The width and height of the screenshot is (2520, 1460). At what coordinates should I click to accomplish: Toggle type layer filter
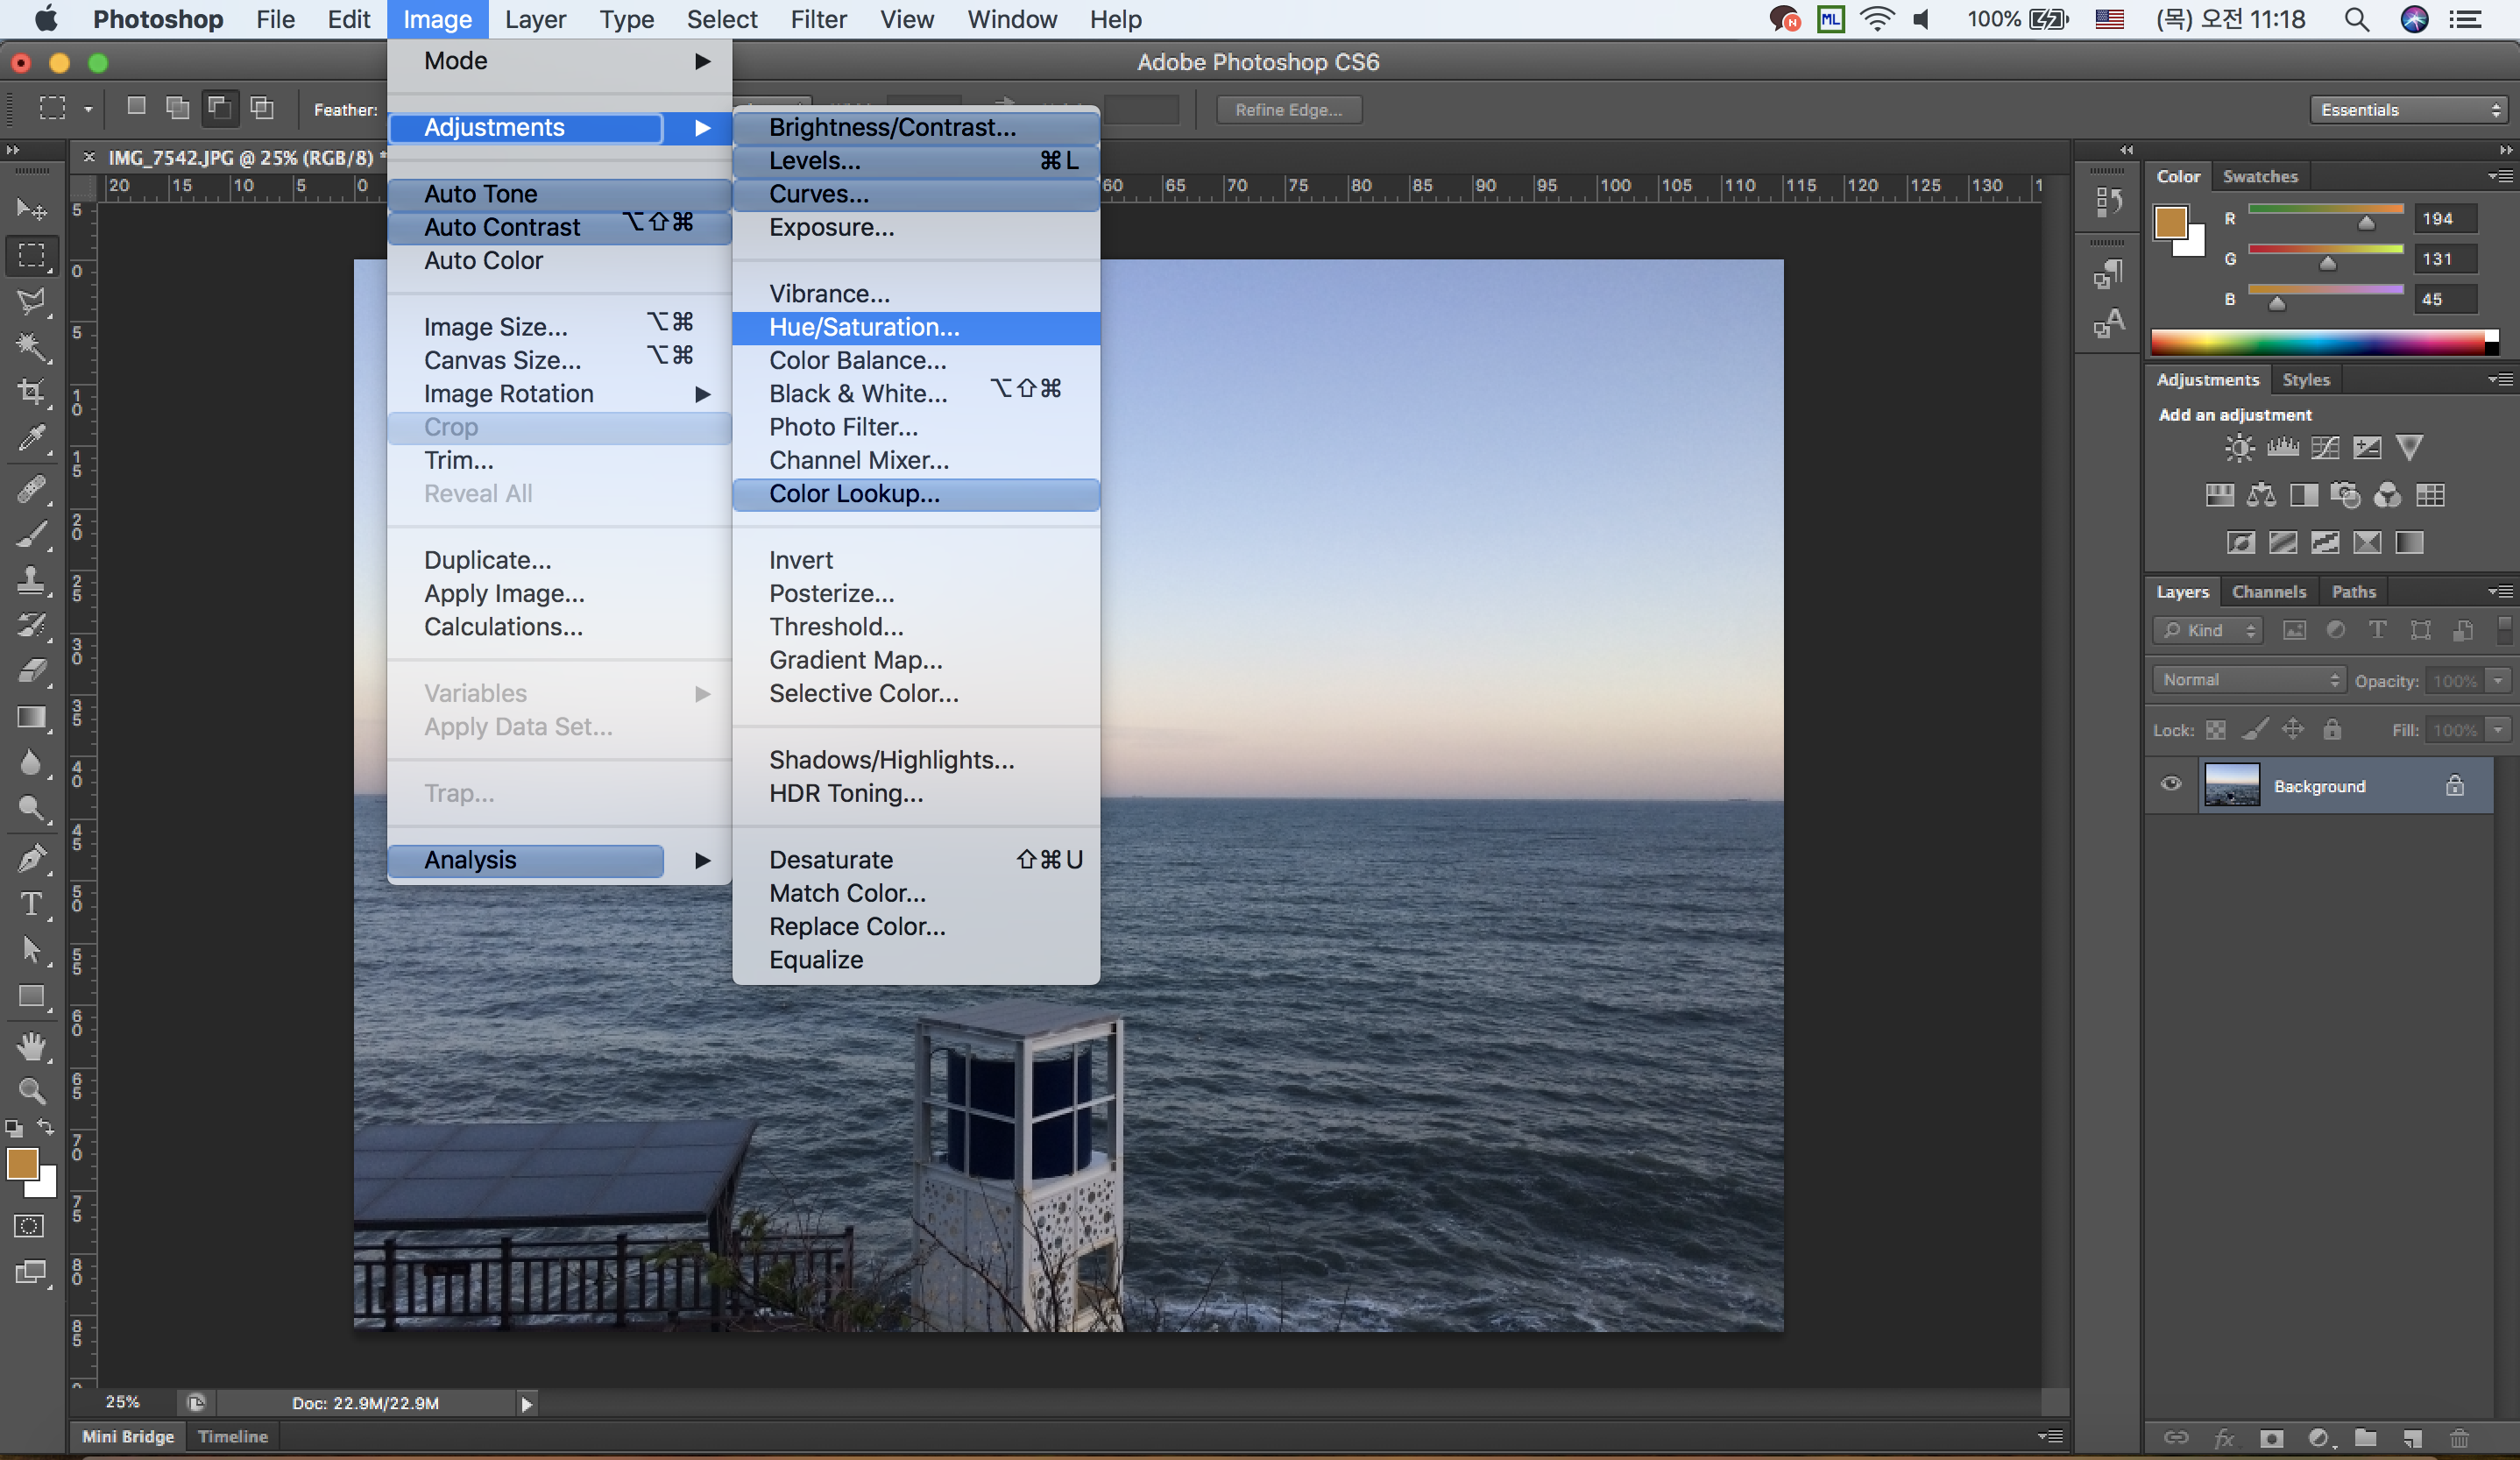coord(2378,630)
